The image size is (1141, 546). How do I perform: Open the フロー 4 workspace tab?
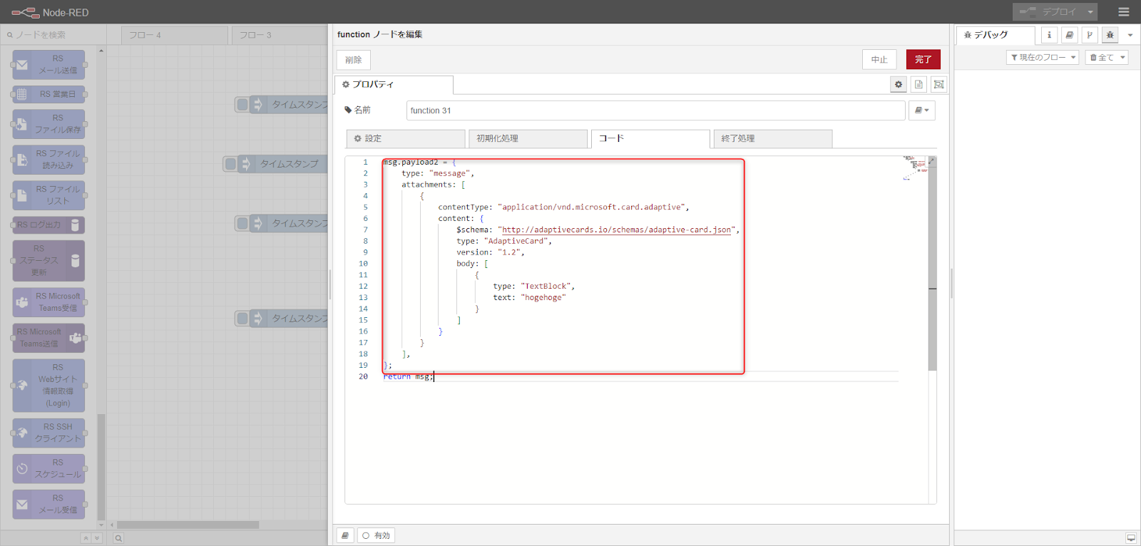(175, 35)
